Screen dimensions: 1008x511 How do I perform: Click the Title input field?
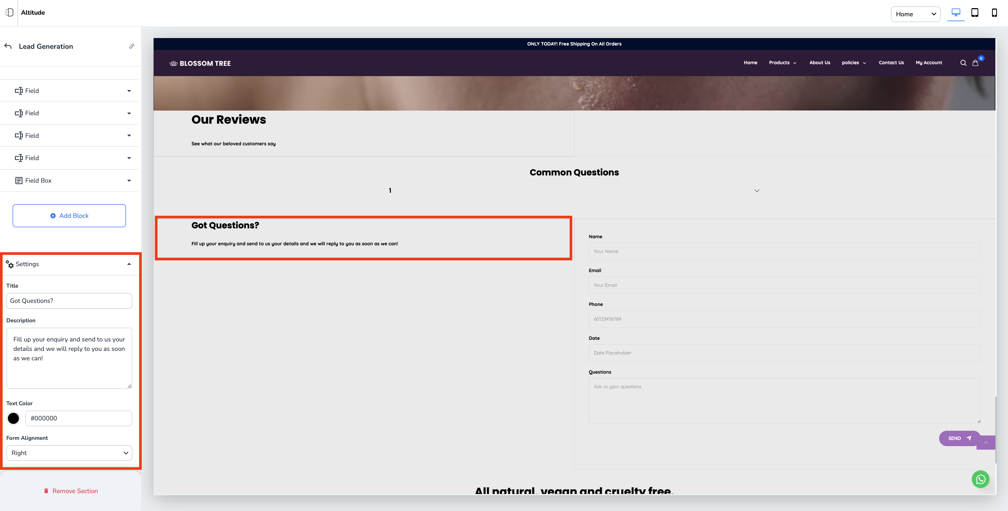click(x=69, y=301)
